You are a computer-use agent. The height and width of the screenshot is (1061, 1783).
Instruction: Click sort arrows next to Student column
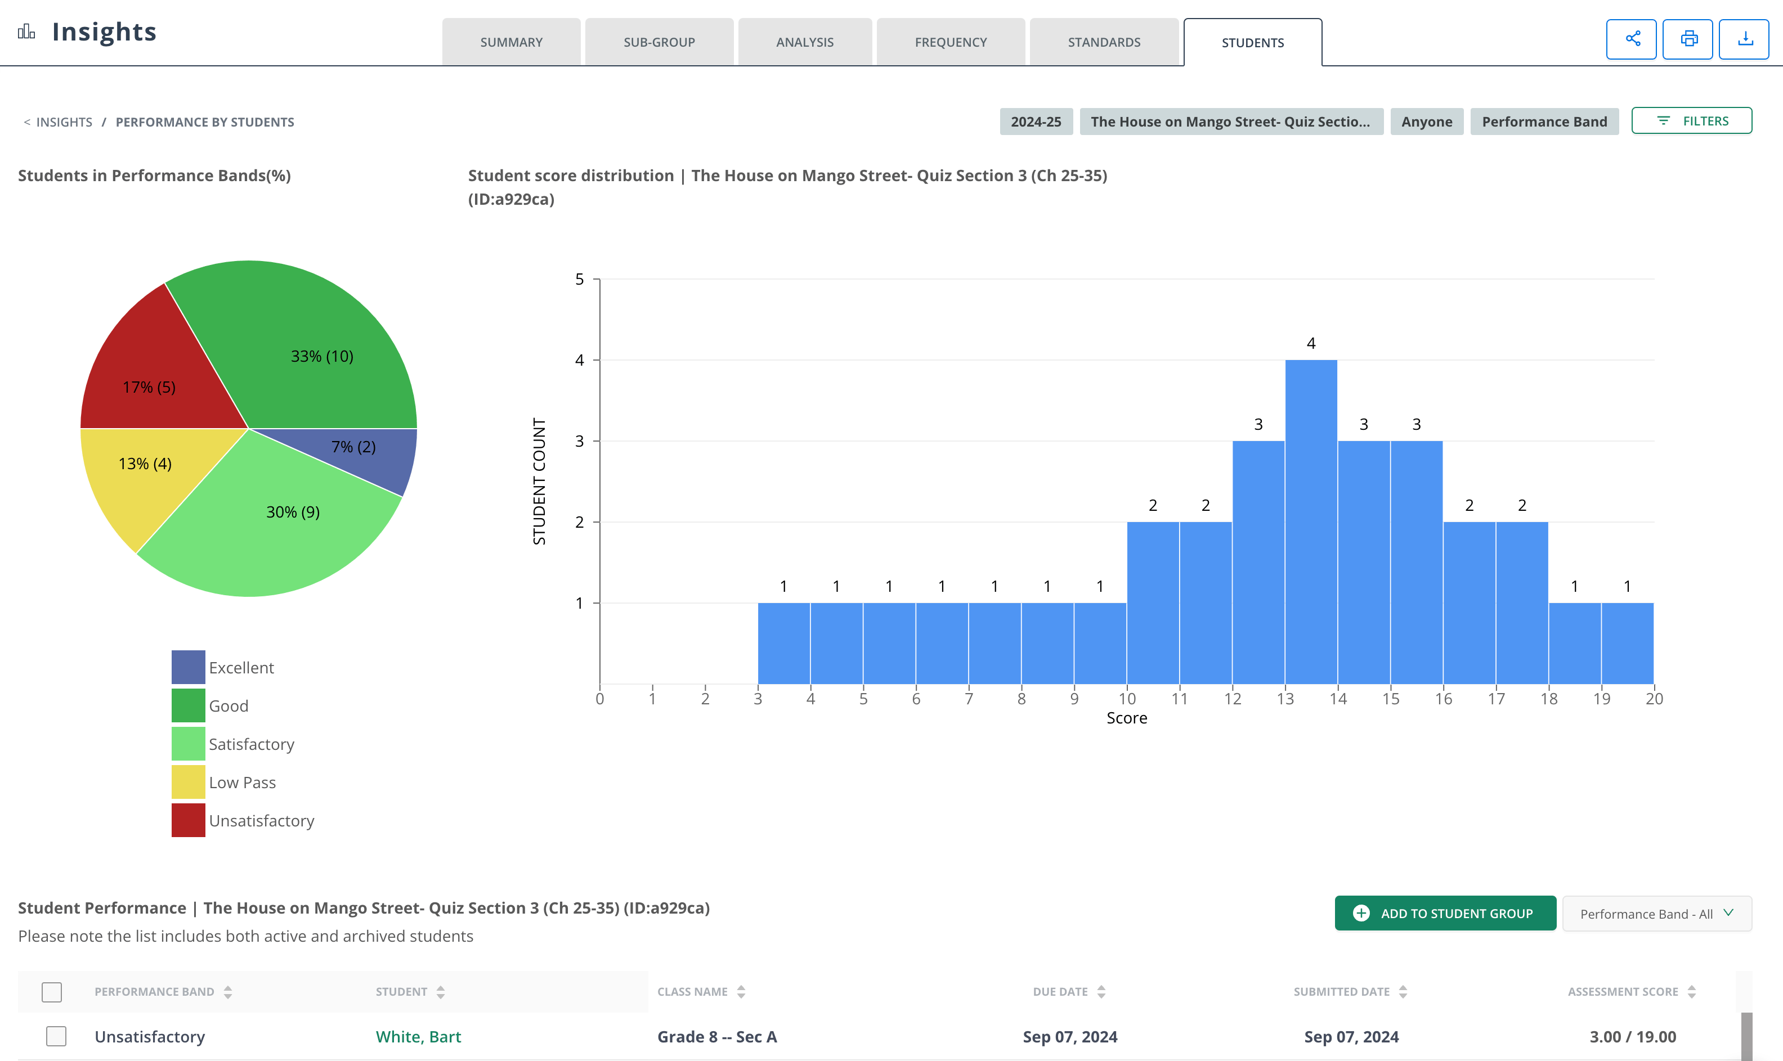point(441,992)
